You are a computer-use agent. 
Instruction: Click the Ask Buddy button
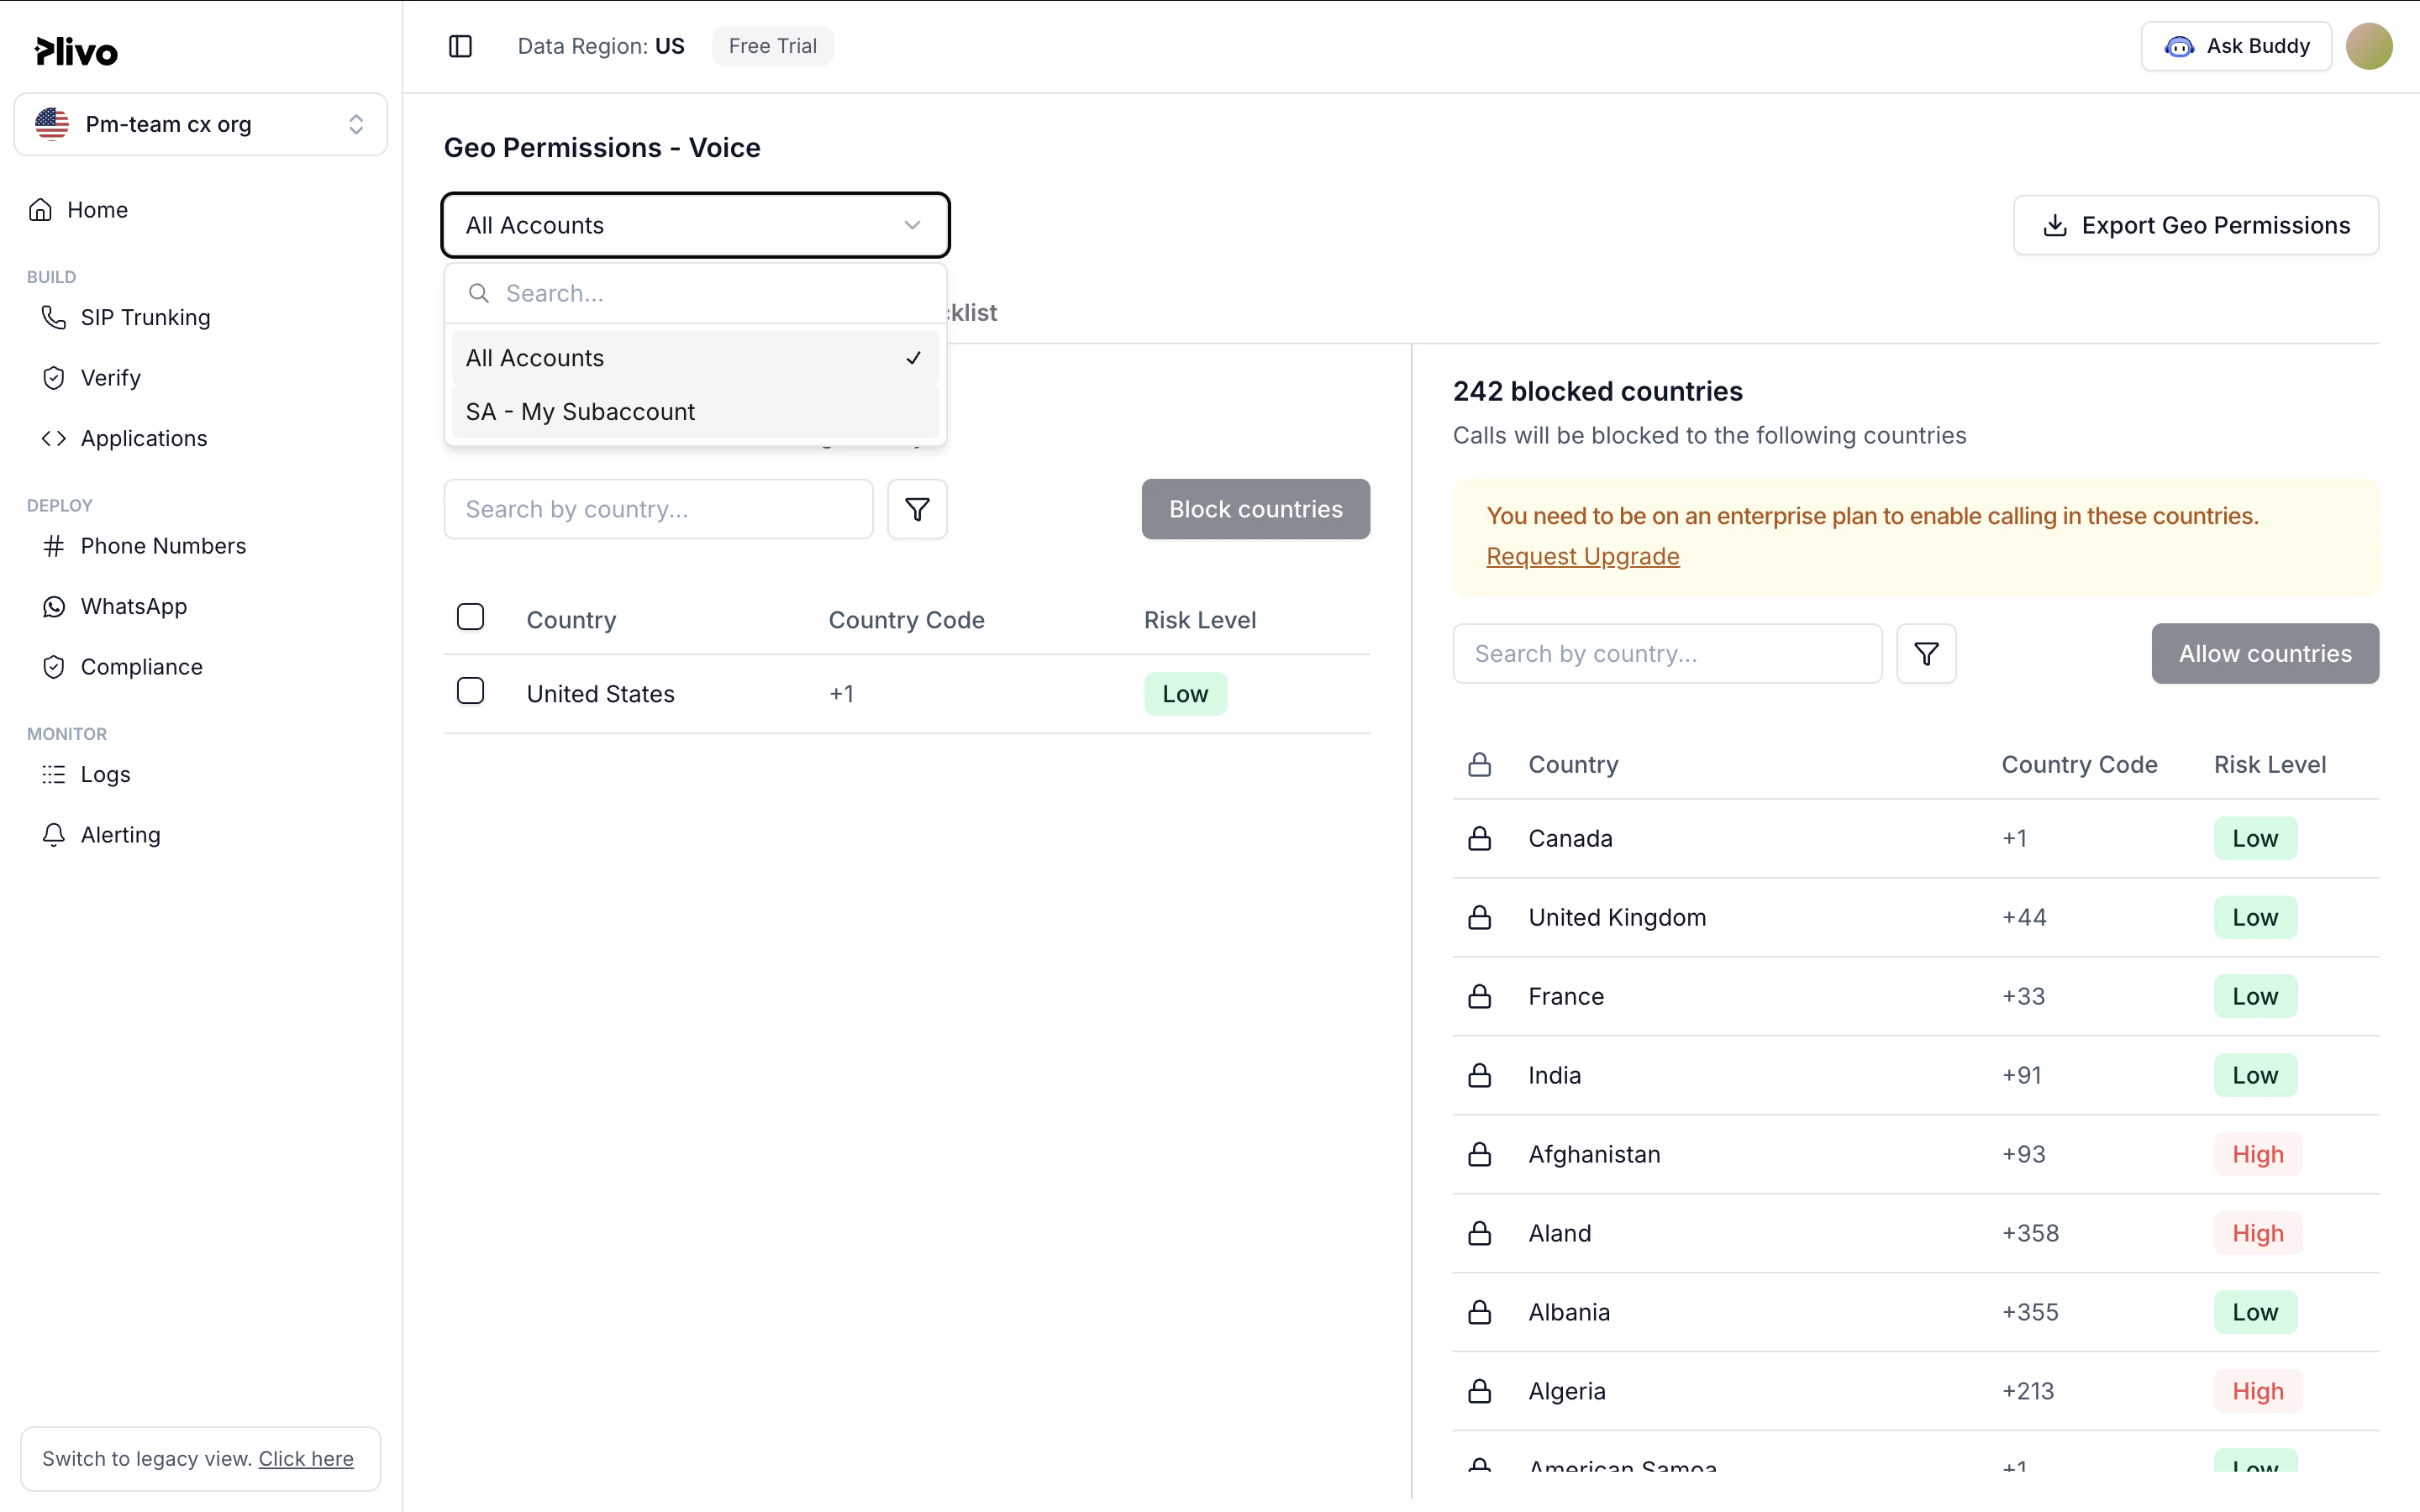[2236, 46]
